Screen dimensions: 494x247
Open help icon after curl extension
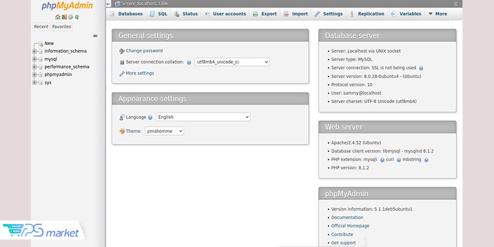[399, 160]
